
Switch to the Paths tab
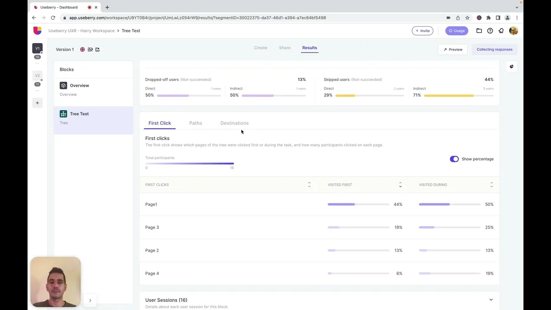pyautogui.click(x=195, y=123)
